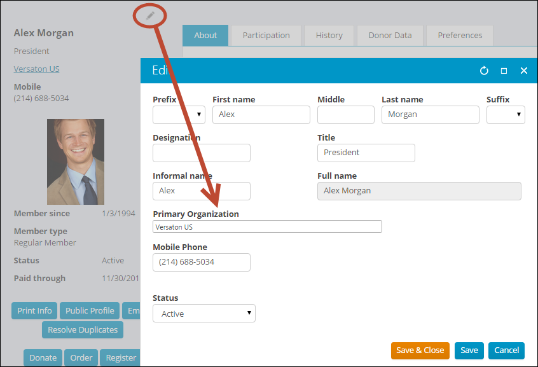
Task: Click the Alex Morgan name heading
Action: coord(44,33)
